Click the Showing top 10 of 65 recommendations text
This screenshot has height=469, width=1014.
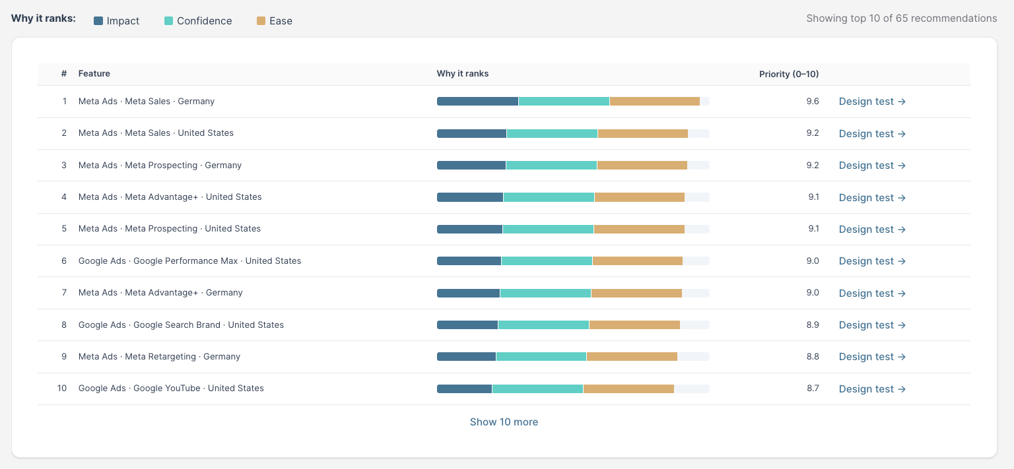point(902,18)
